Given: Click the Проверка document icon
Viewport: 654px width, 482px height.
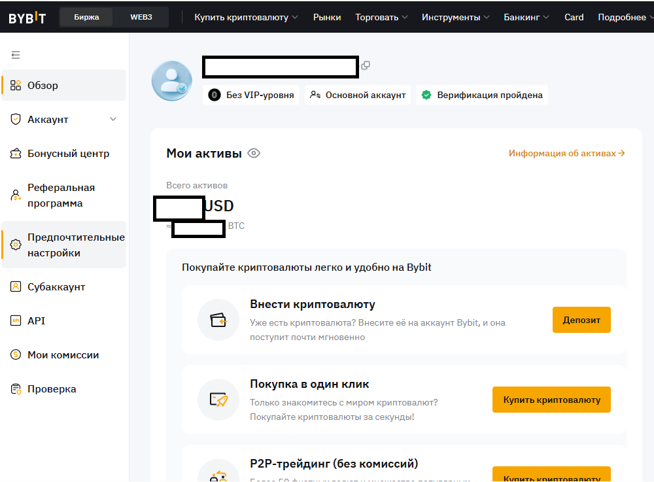Looking at the screenshot, I should click(x=16, y=389).
